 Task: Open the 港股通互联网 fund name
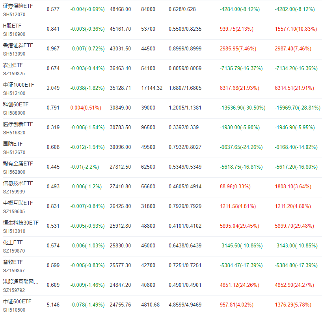click(x=20, y=282)
